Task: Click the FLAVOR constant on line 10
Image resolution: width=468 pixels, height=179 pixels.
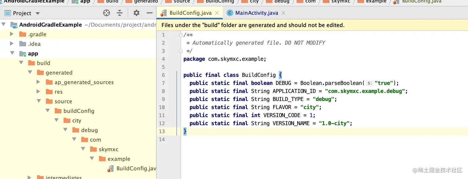Action: pyautogui.click(x=282, y=107)
